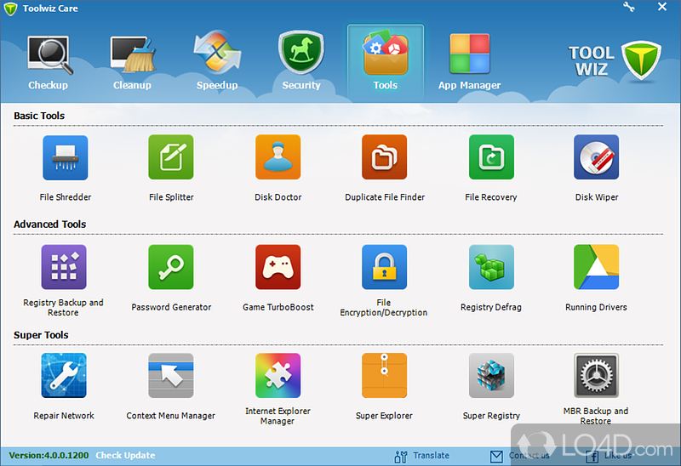Launch MBR Backup and Restore
This screenshot has width=681, height=466.
pyautogui.click(x=596, y=377)
